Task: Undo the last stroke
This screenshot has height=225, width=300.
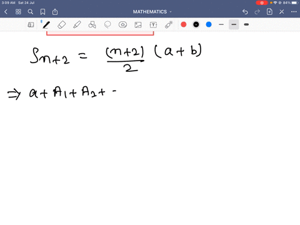Action: point(245,12)
